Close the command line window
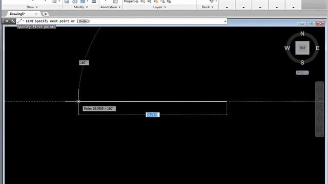This screenshot has width=328, height=184. click(7, 21)
